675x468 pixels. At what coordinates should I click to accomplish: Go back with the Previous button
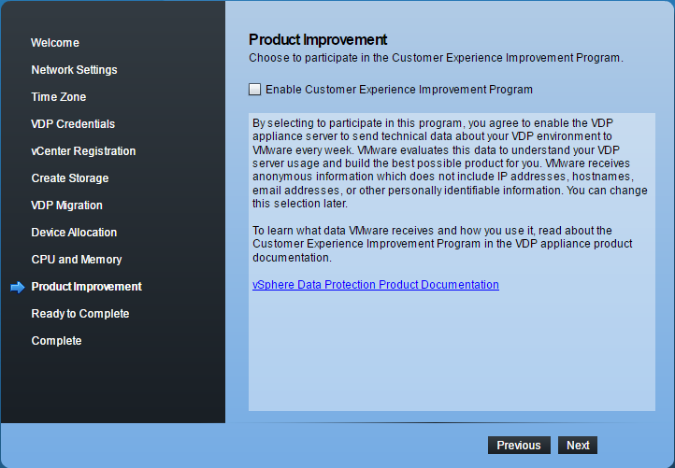click(x=518, y=446)
